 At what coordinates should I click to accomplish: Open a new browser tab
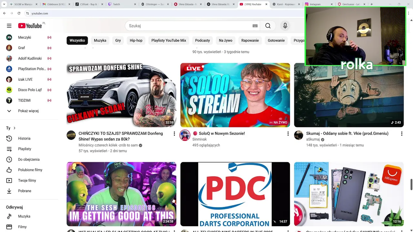point(372,4)
